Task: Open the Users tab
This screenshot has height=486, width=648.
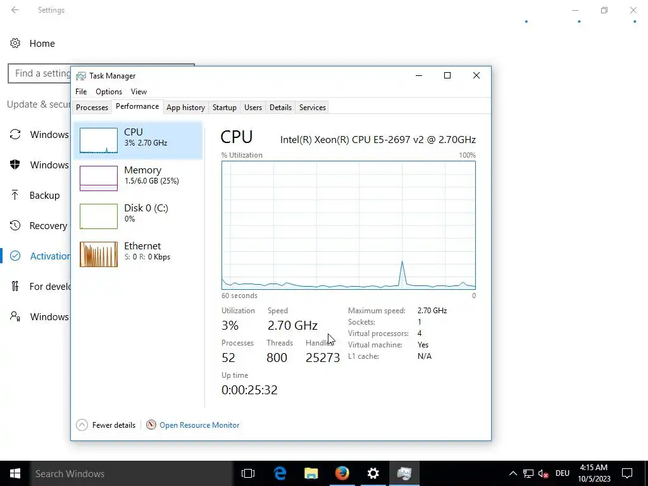Action: click(x=253, y=108)
